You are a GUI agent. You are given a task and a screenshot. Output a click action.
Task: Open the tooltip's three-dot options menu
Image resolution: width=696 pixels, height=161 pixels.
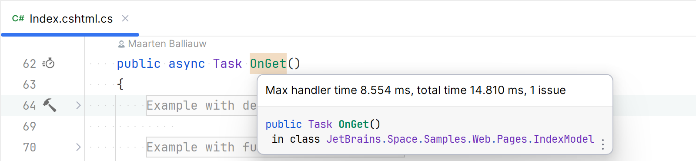pyautogui.click(x=602, y=144)
